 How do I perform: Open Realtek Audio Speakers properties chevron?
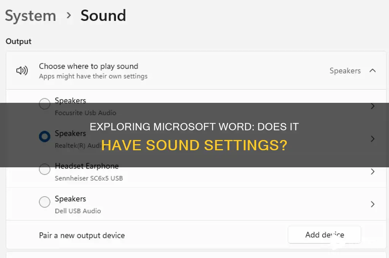372,139
